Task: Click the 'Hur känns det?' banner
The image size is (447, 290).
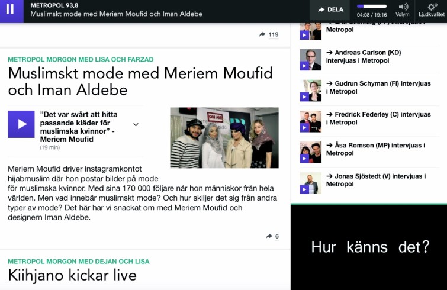Action: (369, 247)
